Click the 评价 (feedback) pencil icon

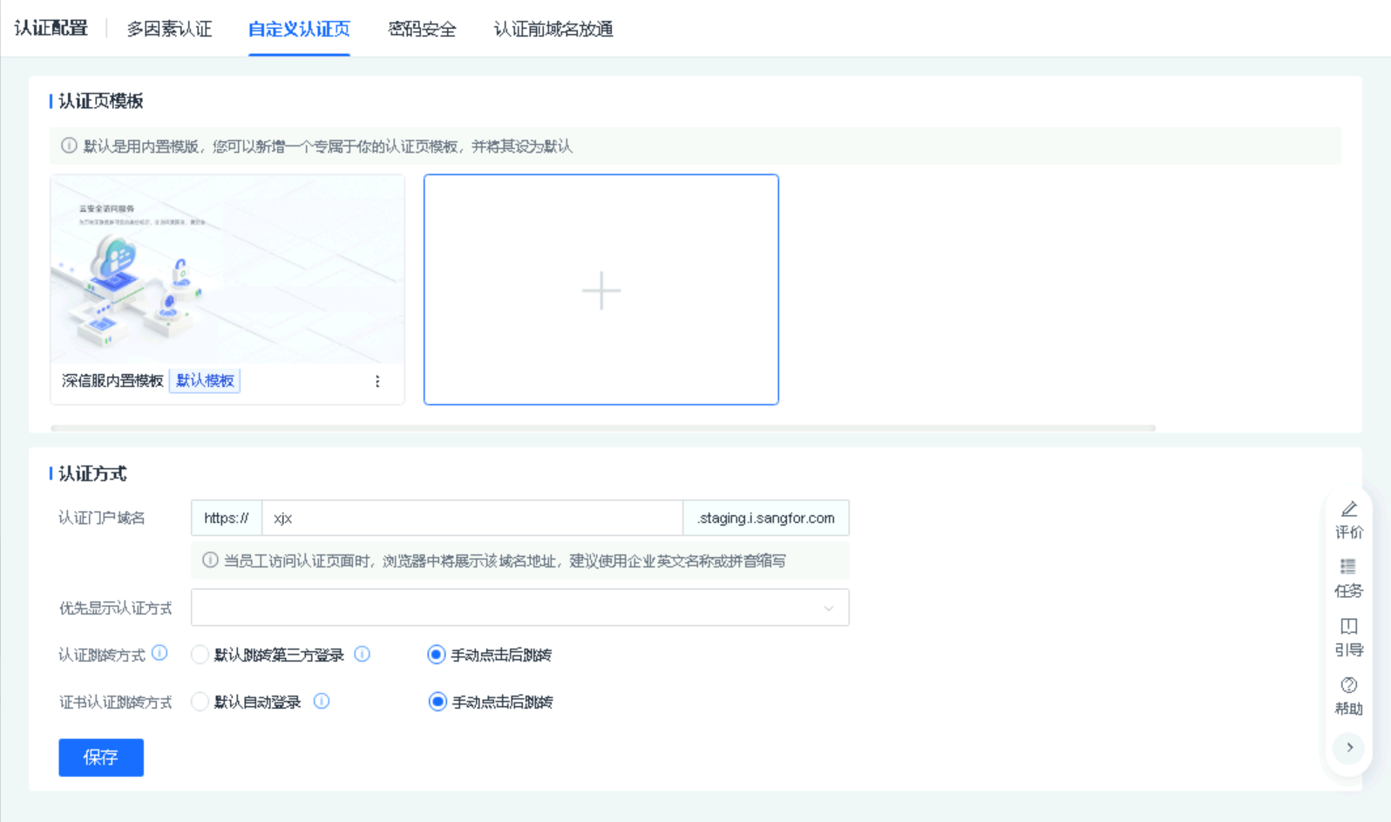1348,510
